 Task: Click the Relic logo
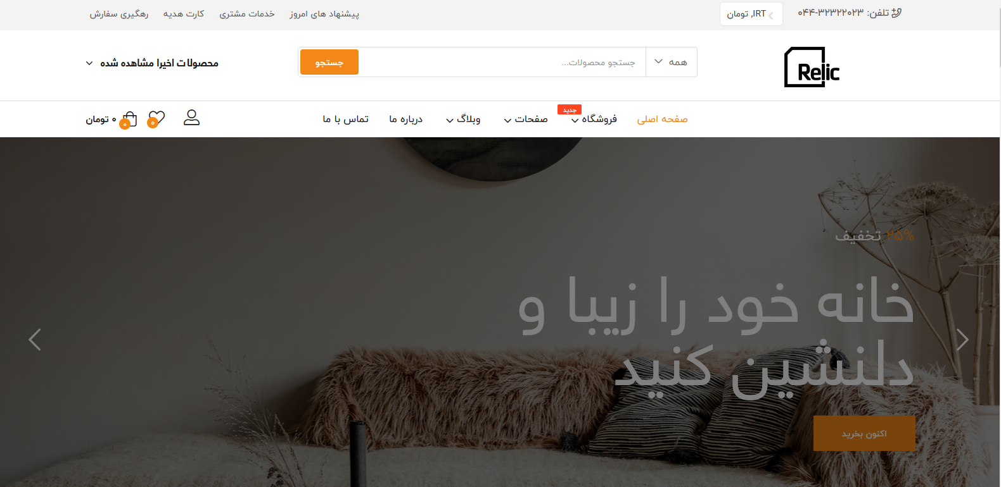pyautogui.click(x=812, y=67)
